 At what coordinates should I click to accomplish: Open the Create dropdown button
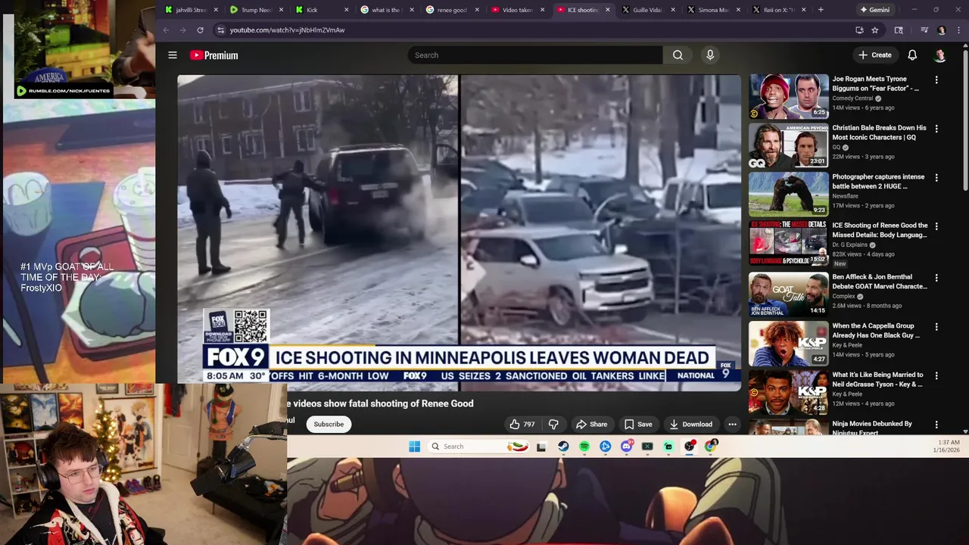pos(875,55)
